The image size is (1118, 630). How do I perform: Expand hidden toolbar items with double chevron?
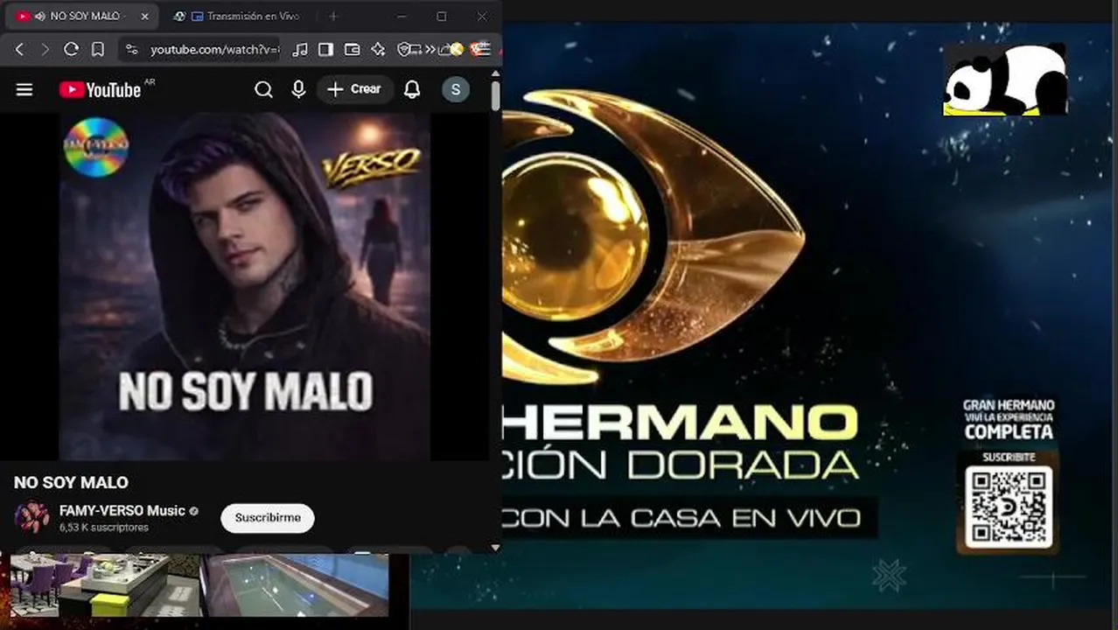430,50
